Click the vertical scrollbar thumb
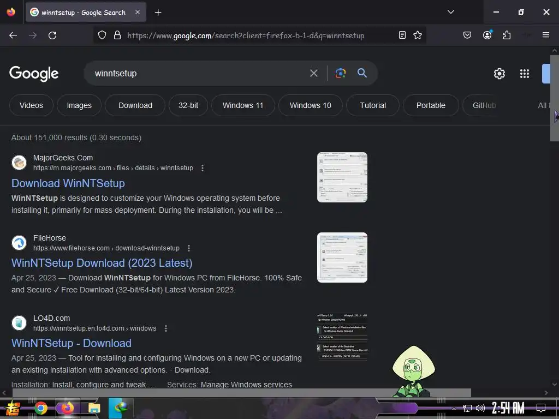 (x=555, y=98)
